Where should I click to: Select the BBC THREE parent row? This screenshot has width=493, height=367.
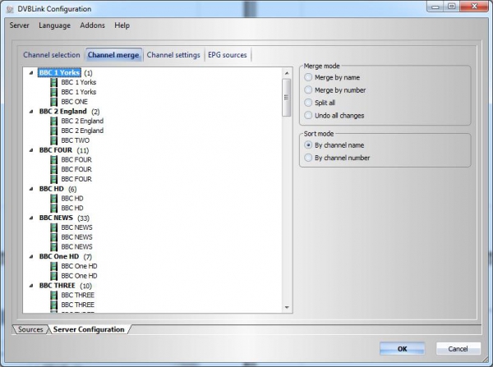58,286
